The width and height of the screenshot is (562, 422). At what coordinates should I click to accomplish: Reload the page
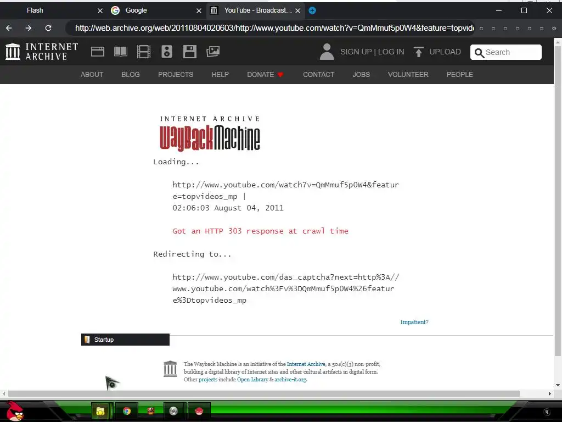pos(48,28)
